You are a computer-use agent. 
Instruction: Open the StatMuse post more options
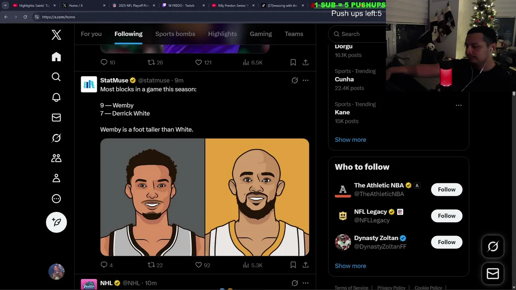(306, 81)
